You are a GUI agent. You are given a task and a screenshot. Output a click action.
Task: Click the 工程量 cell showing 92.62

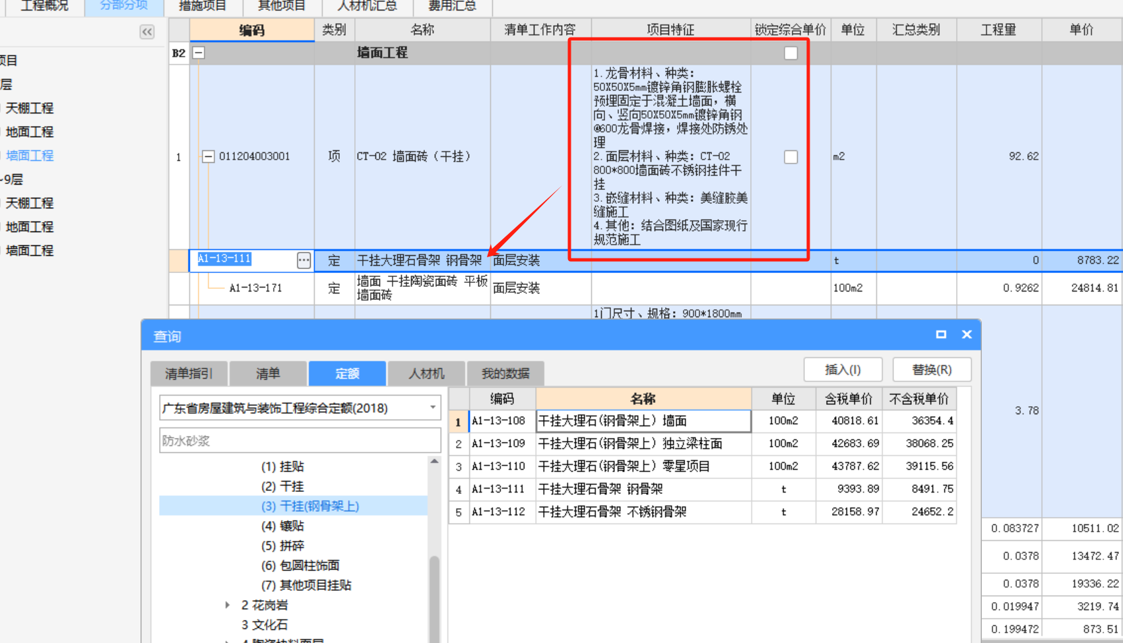tap(999, 157)
